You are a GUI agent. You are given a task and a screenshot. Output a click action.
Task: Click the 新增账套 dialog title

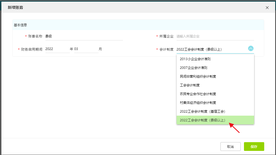(x=16, y=7)
